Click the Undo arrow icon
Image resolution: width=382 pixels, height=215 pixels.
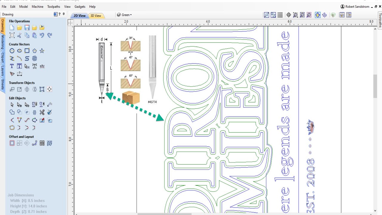click(42, 35)
